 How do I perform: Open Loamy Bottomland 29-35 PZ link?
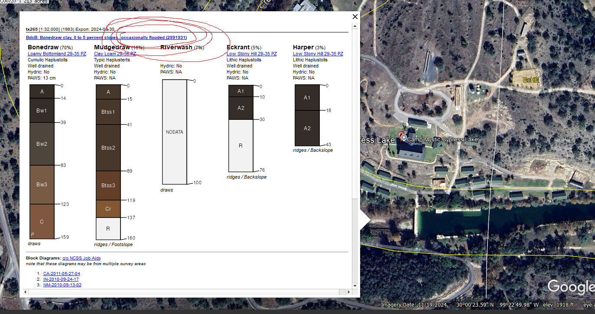pyautogui.click(x=57, y=54)
